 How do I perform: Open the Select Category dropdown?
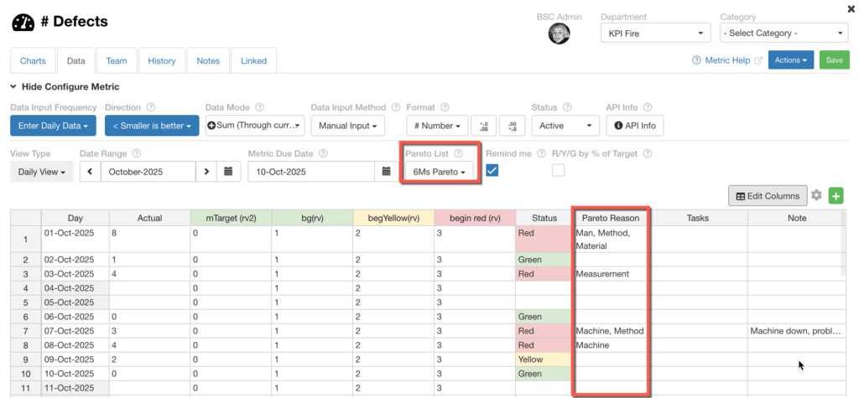[784, 33]
